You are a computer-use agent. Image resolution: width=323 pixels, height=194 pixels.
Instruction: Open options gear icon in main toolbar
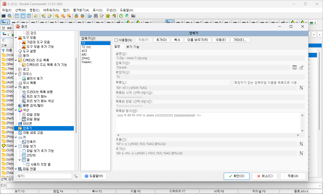point(10,16)
